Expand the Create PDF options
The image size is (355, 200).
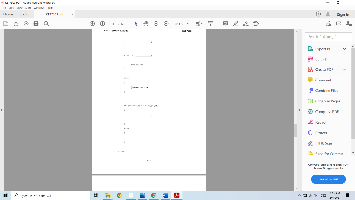(344, 69)
